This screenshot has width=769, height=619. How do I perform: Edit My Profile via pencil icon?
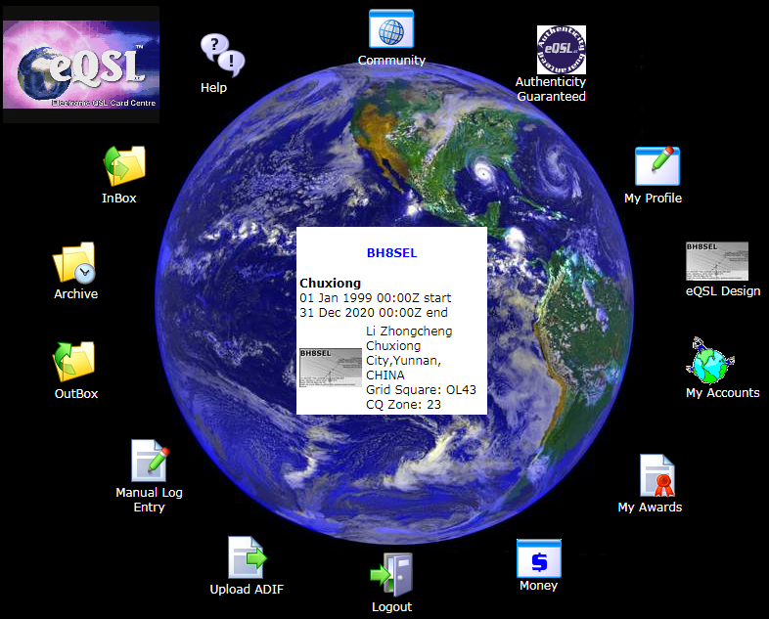656,166
